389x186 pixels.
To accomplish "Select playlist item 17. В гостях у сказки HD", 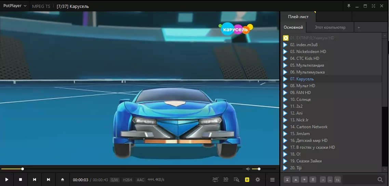I will point(331,147).
